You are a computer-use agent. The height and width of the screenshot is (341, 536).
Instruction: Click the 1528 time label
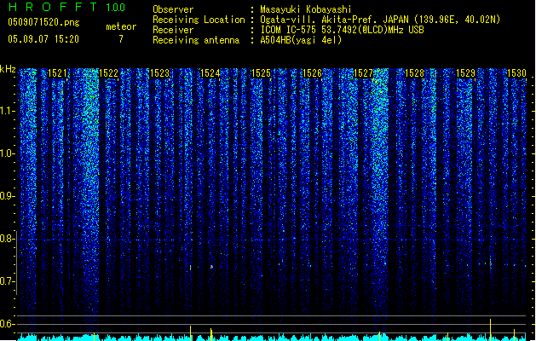[x=414, y=72]
